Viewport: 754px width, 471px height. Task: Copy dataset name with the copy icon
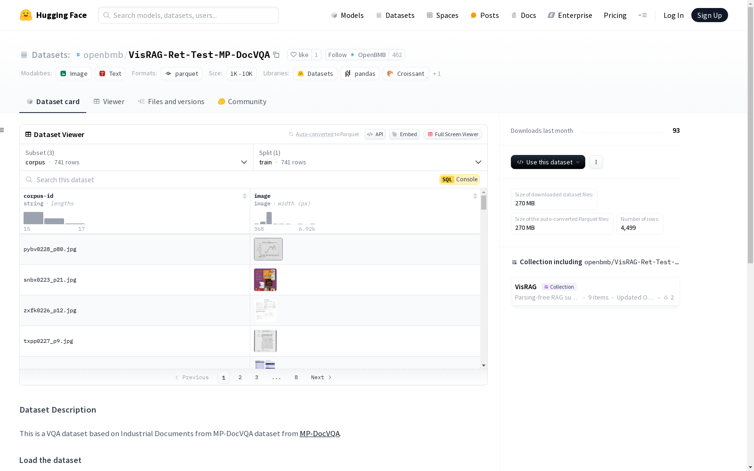(277, 55)
